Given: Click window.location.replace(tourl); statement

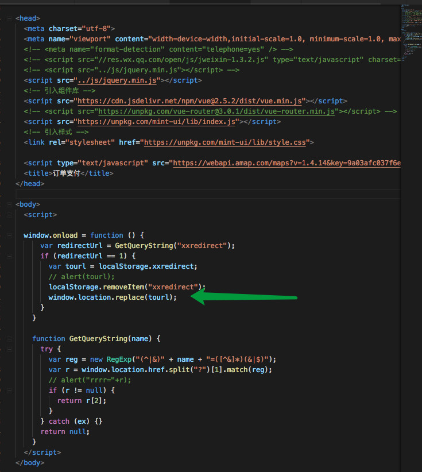Looking at the screenshot, I should point(113,297).
